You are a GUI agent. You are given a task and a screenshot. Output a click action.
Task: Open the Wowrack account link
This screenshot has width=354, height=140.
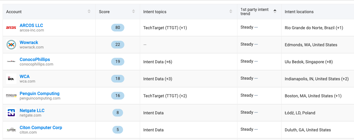coord(29,42)
